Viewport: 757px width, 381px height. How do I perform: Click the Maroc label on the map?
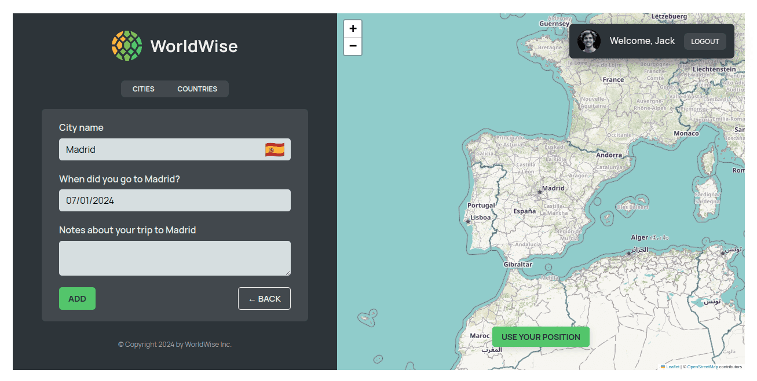point(480,336)
